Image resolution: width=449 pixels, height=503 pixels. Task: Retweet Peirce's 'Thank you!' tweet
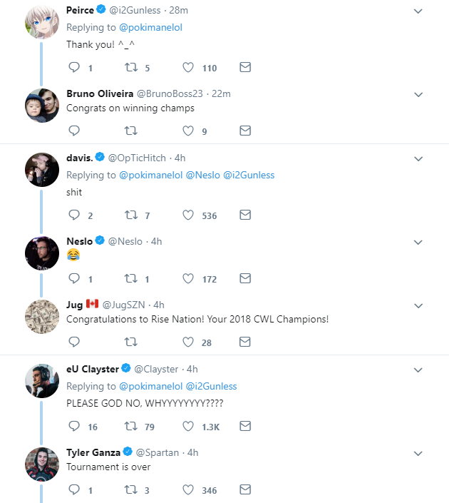131,68
